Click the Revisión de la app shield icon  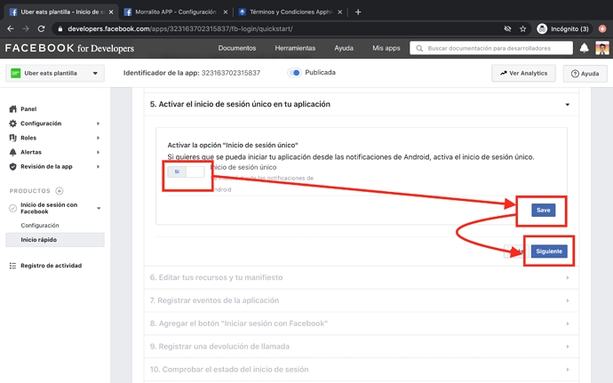tap(12, 166)
